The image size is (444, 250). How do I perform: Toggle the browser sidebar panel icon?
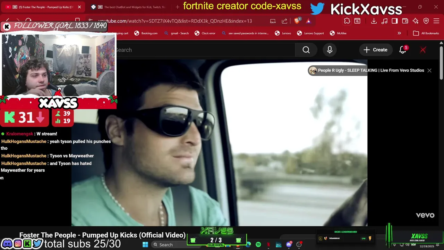(x=395, y=21)
